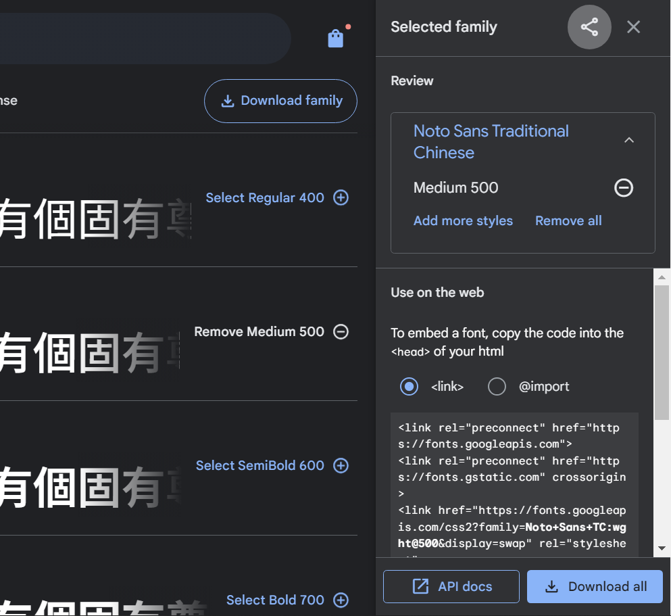
Task: Click the download icon in Download family
Action: tap(228, 101)
